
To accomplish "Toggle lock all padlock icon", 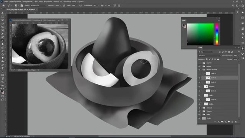I will 218,59.
